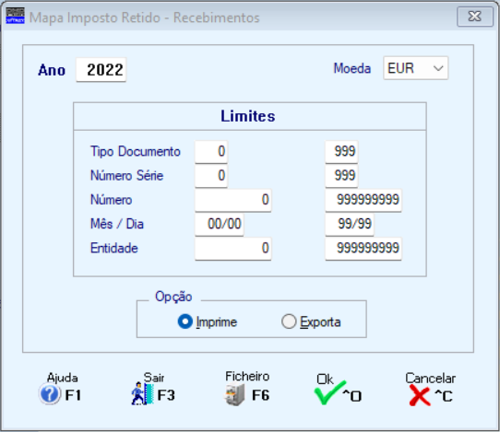This screenshot has height=432, width=500.
Task: Click the red Cancelar X icon
Action: click(420, 395)
